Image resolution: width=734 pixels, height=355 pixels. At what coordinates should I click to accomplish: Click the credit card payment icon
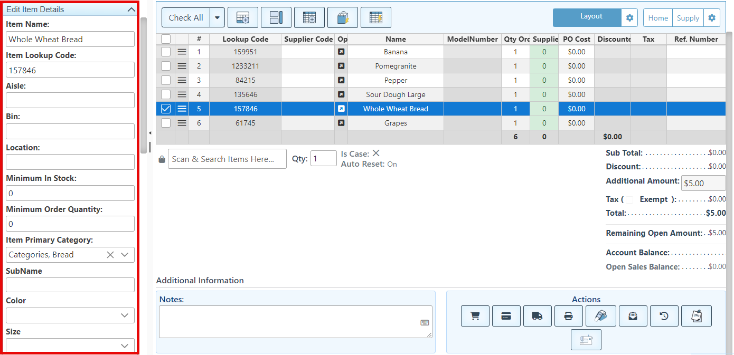coord(506,316)
